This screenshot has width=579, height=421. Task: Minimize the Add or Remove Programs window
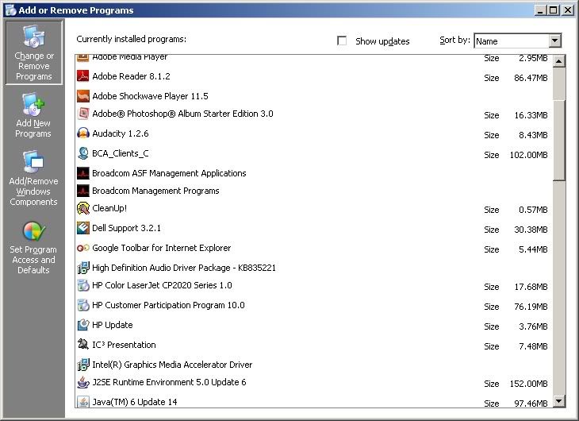pyautogui.click(x=540, y=10)
